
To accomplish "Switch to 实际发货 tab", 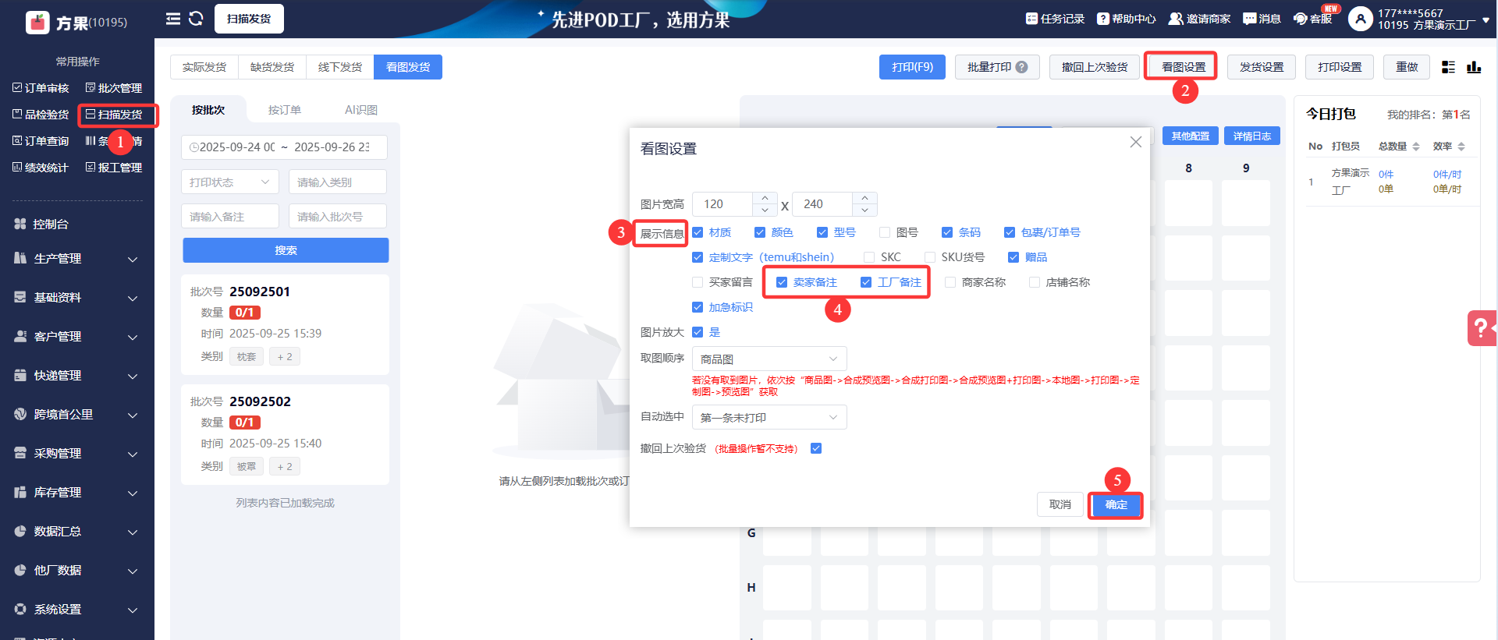I will coord(204,67).
